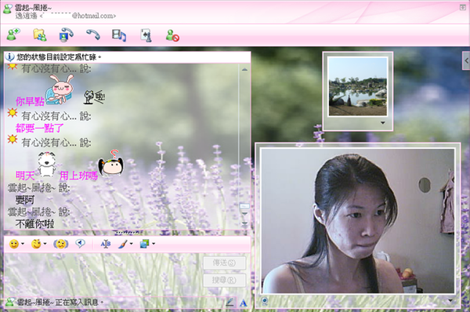Click the webcam video feed
The width and height of the screenshot is (470, 312).
coord(358,220)
